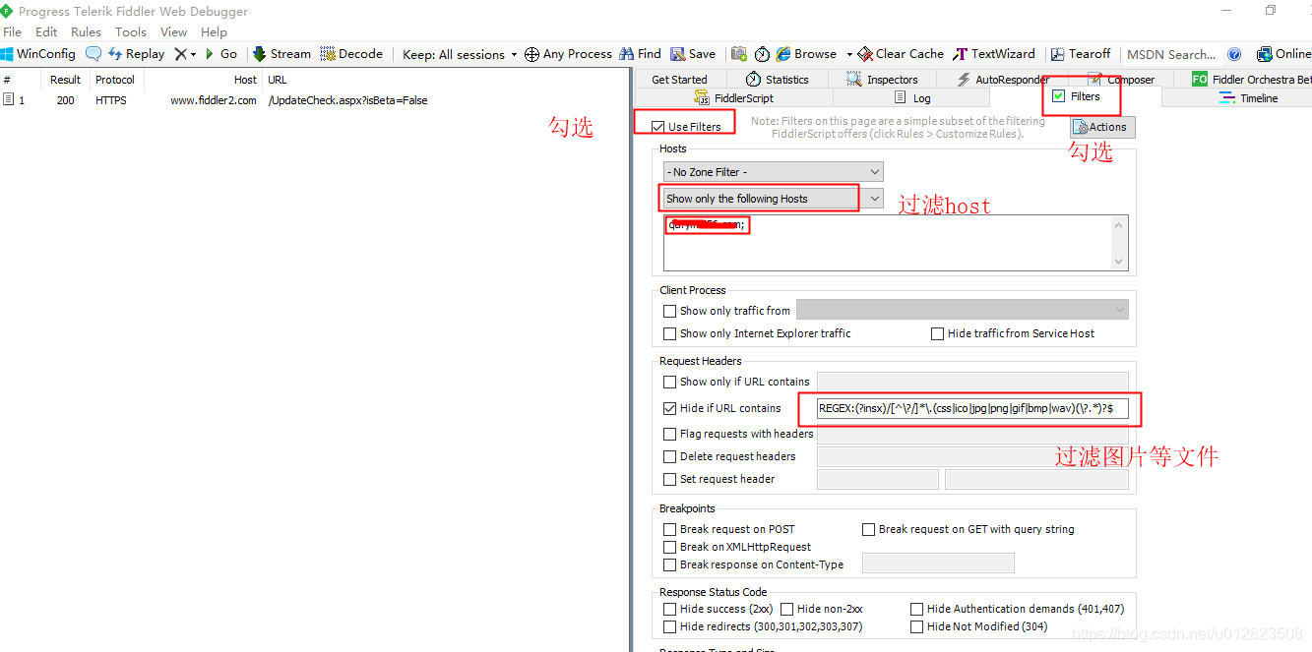Viewport: 1312px width, 652px height.
Task: Open Keep: All sessions dropdown
Action: click(460, 54)
